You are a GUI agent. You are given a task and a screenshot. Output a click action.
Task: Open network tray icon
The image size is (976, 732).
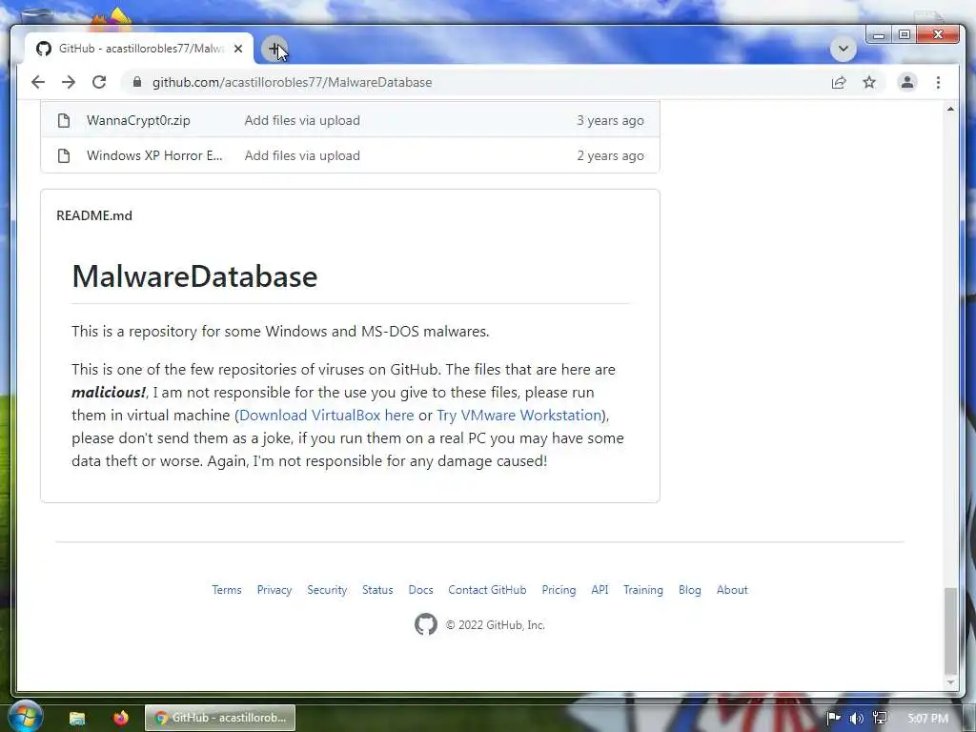(880, 719)
